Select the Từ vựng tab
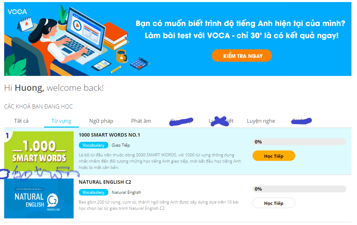Screen dimensions: 357x225 click(x=61, y=121)
